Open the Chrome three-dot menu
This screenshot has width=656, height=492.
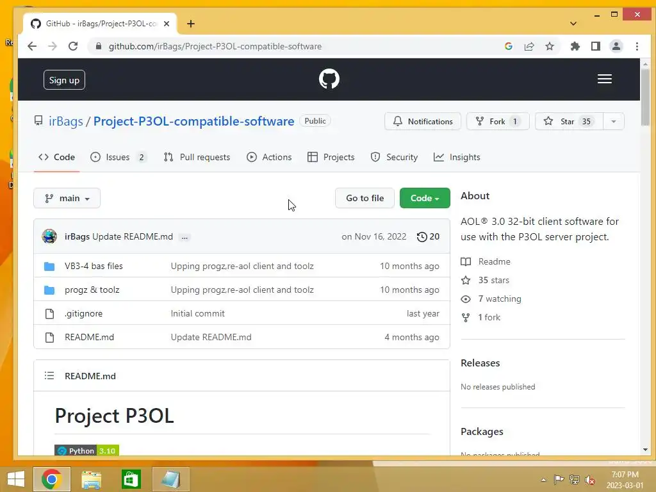point(637,46)
